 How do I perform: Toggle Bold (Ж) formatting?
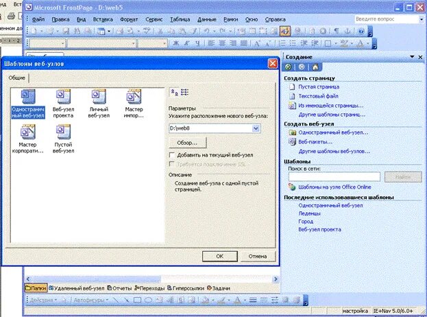tap(176, 43)
